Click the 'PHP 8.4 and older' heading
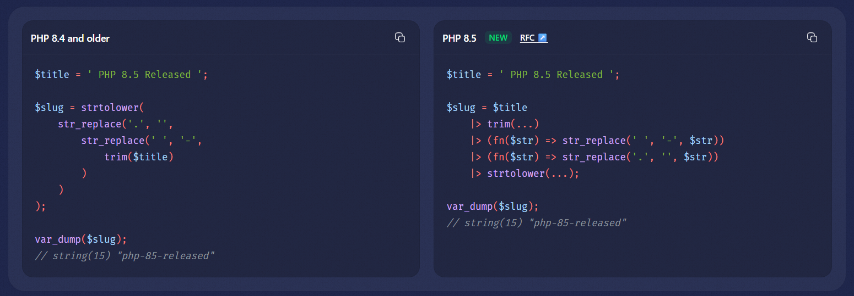 tap(70, 38)
